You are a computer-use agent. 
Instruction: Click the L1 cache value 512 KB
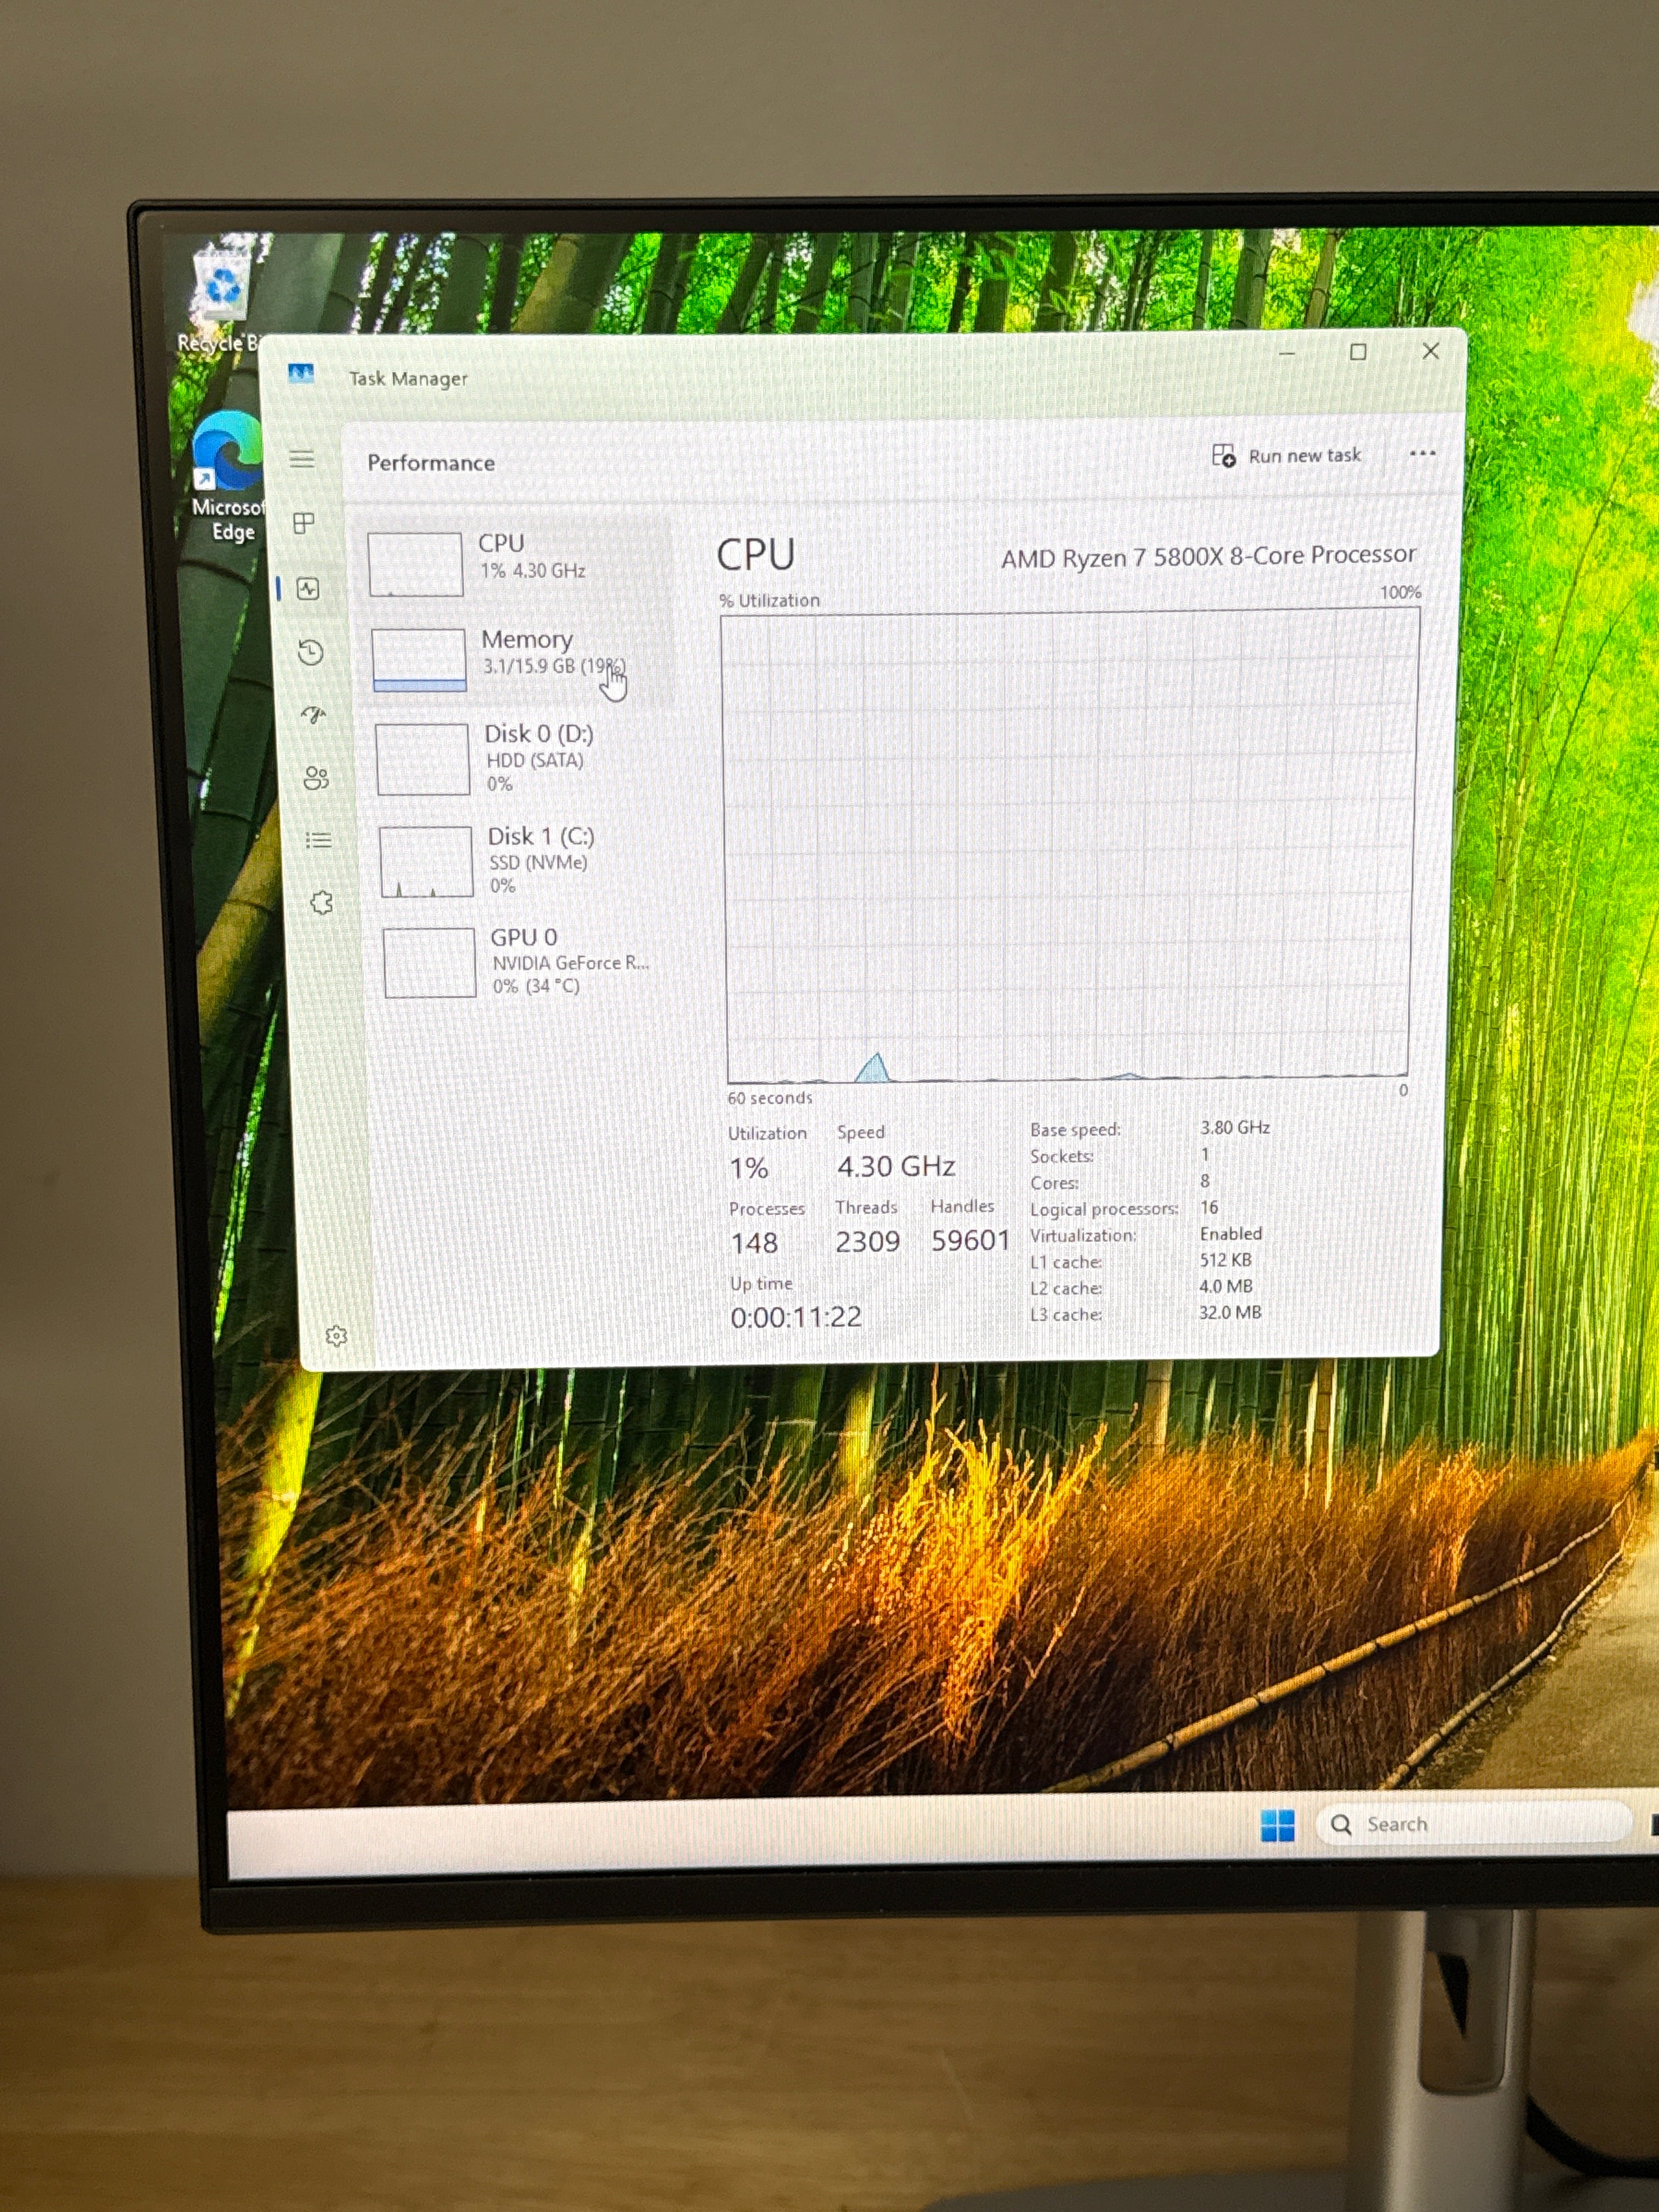click(x=1226, y=1260)
